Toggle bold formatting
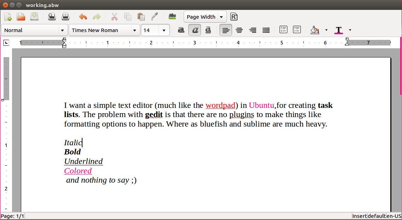The width and height of the screenshot is (402, 220). pos(181,30)
